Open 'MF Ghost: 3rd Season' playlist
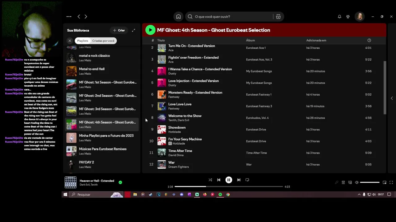The width and height of the screenshot is (396, 222). coord(102,111)
